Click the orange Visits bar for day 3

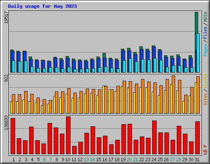(26, 102)
